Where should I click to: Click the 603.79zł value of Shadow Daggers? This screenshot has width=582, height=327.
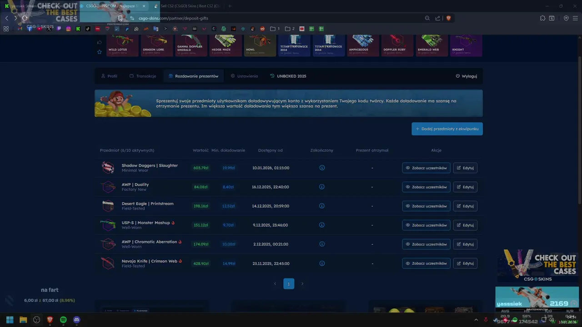coord(201,168)
